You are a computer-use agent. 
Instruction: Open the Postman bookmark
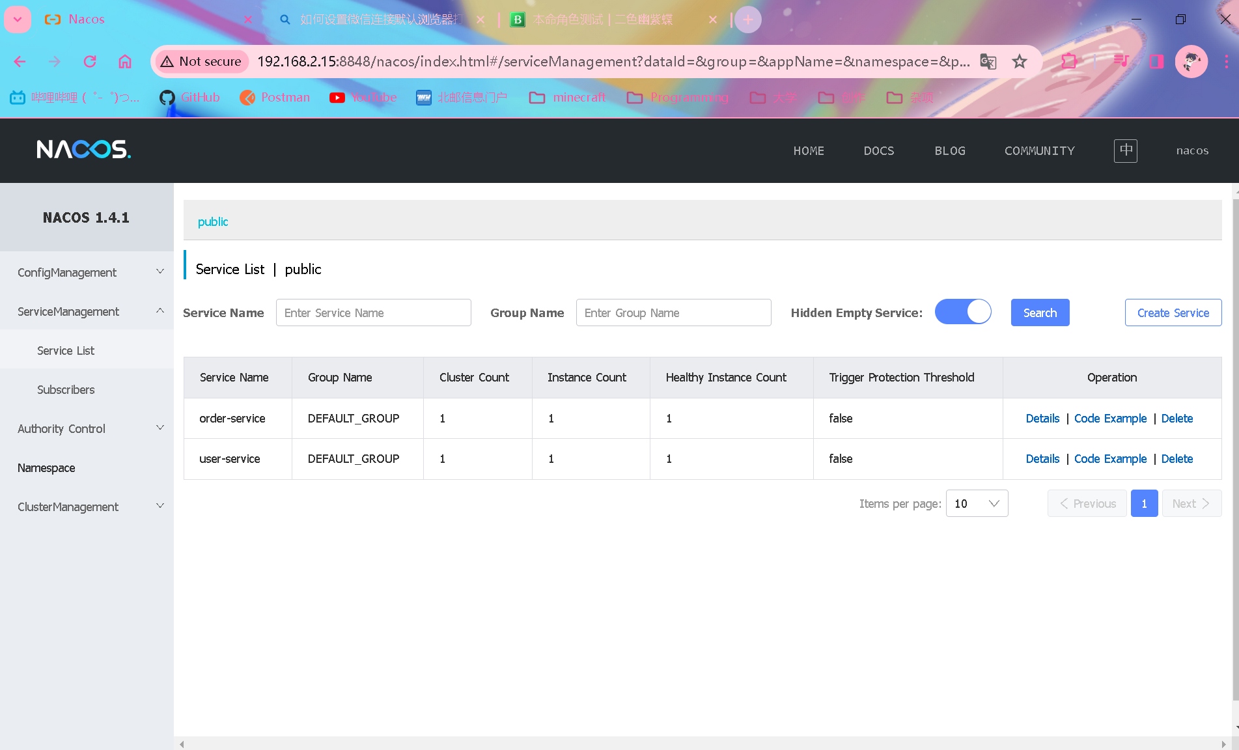pyautogui.click(x=275, y=98)
